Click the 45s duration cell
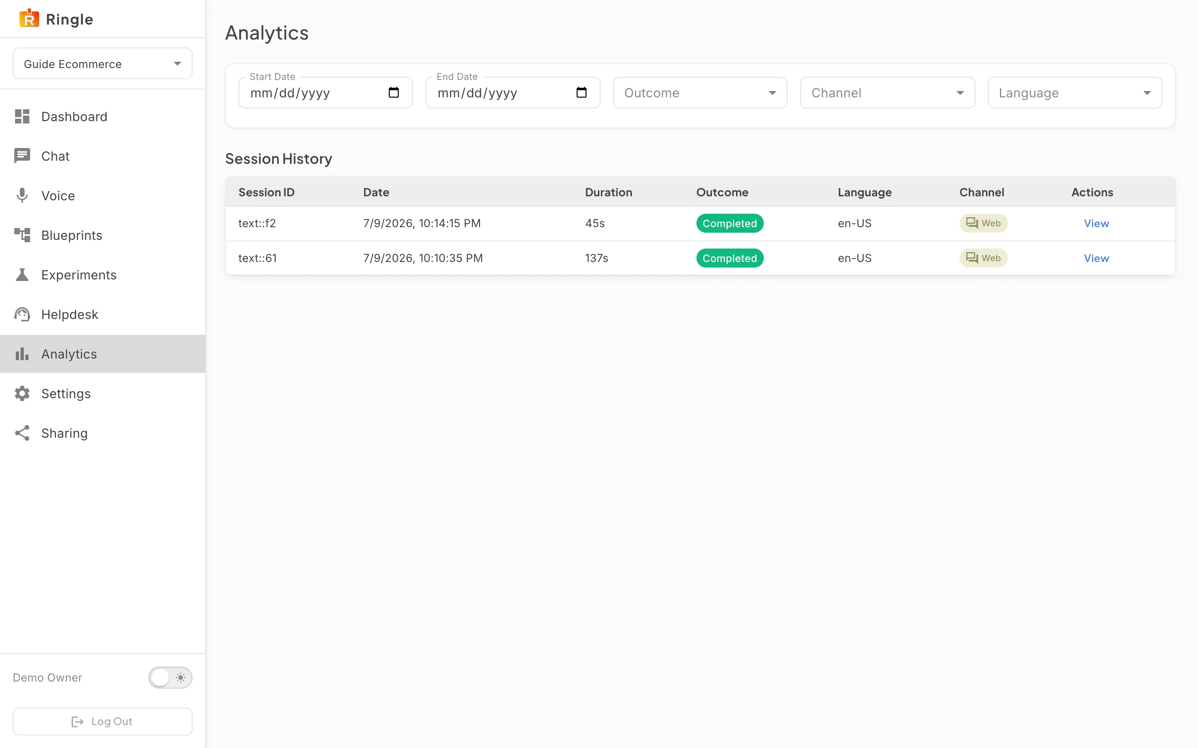1198x748 pixels. pos(595,223)
